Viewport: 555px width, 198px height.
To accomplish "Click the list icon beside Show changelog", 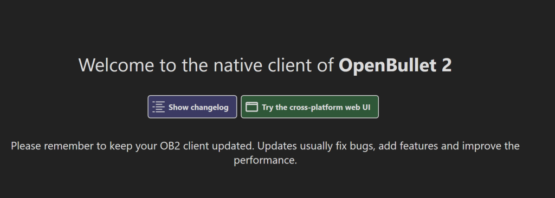I will coord(159,107).
